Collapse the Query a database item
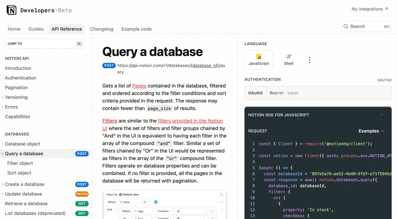This screenshot has width=397, height=219. [x=3, y=153]
